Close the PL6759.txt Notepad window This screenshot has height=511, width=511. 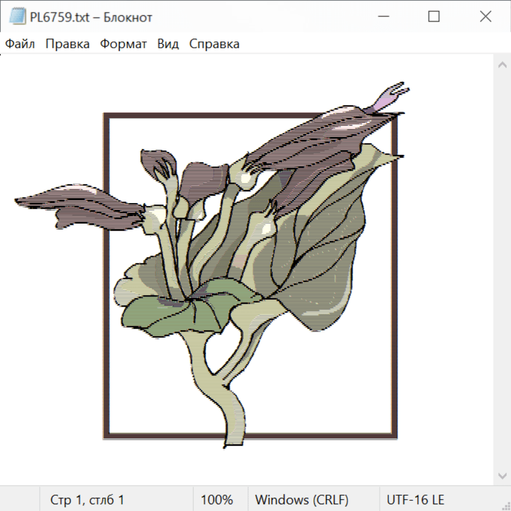click(485, 17)
